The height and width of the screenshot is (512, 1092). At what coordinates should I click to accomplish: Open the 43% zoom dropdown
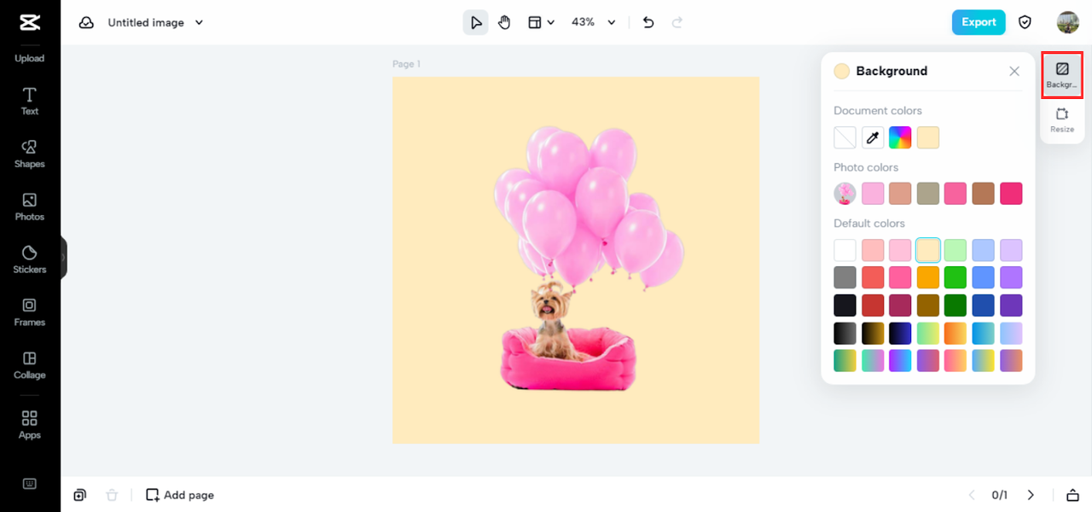[594, 22]
